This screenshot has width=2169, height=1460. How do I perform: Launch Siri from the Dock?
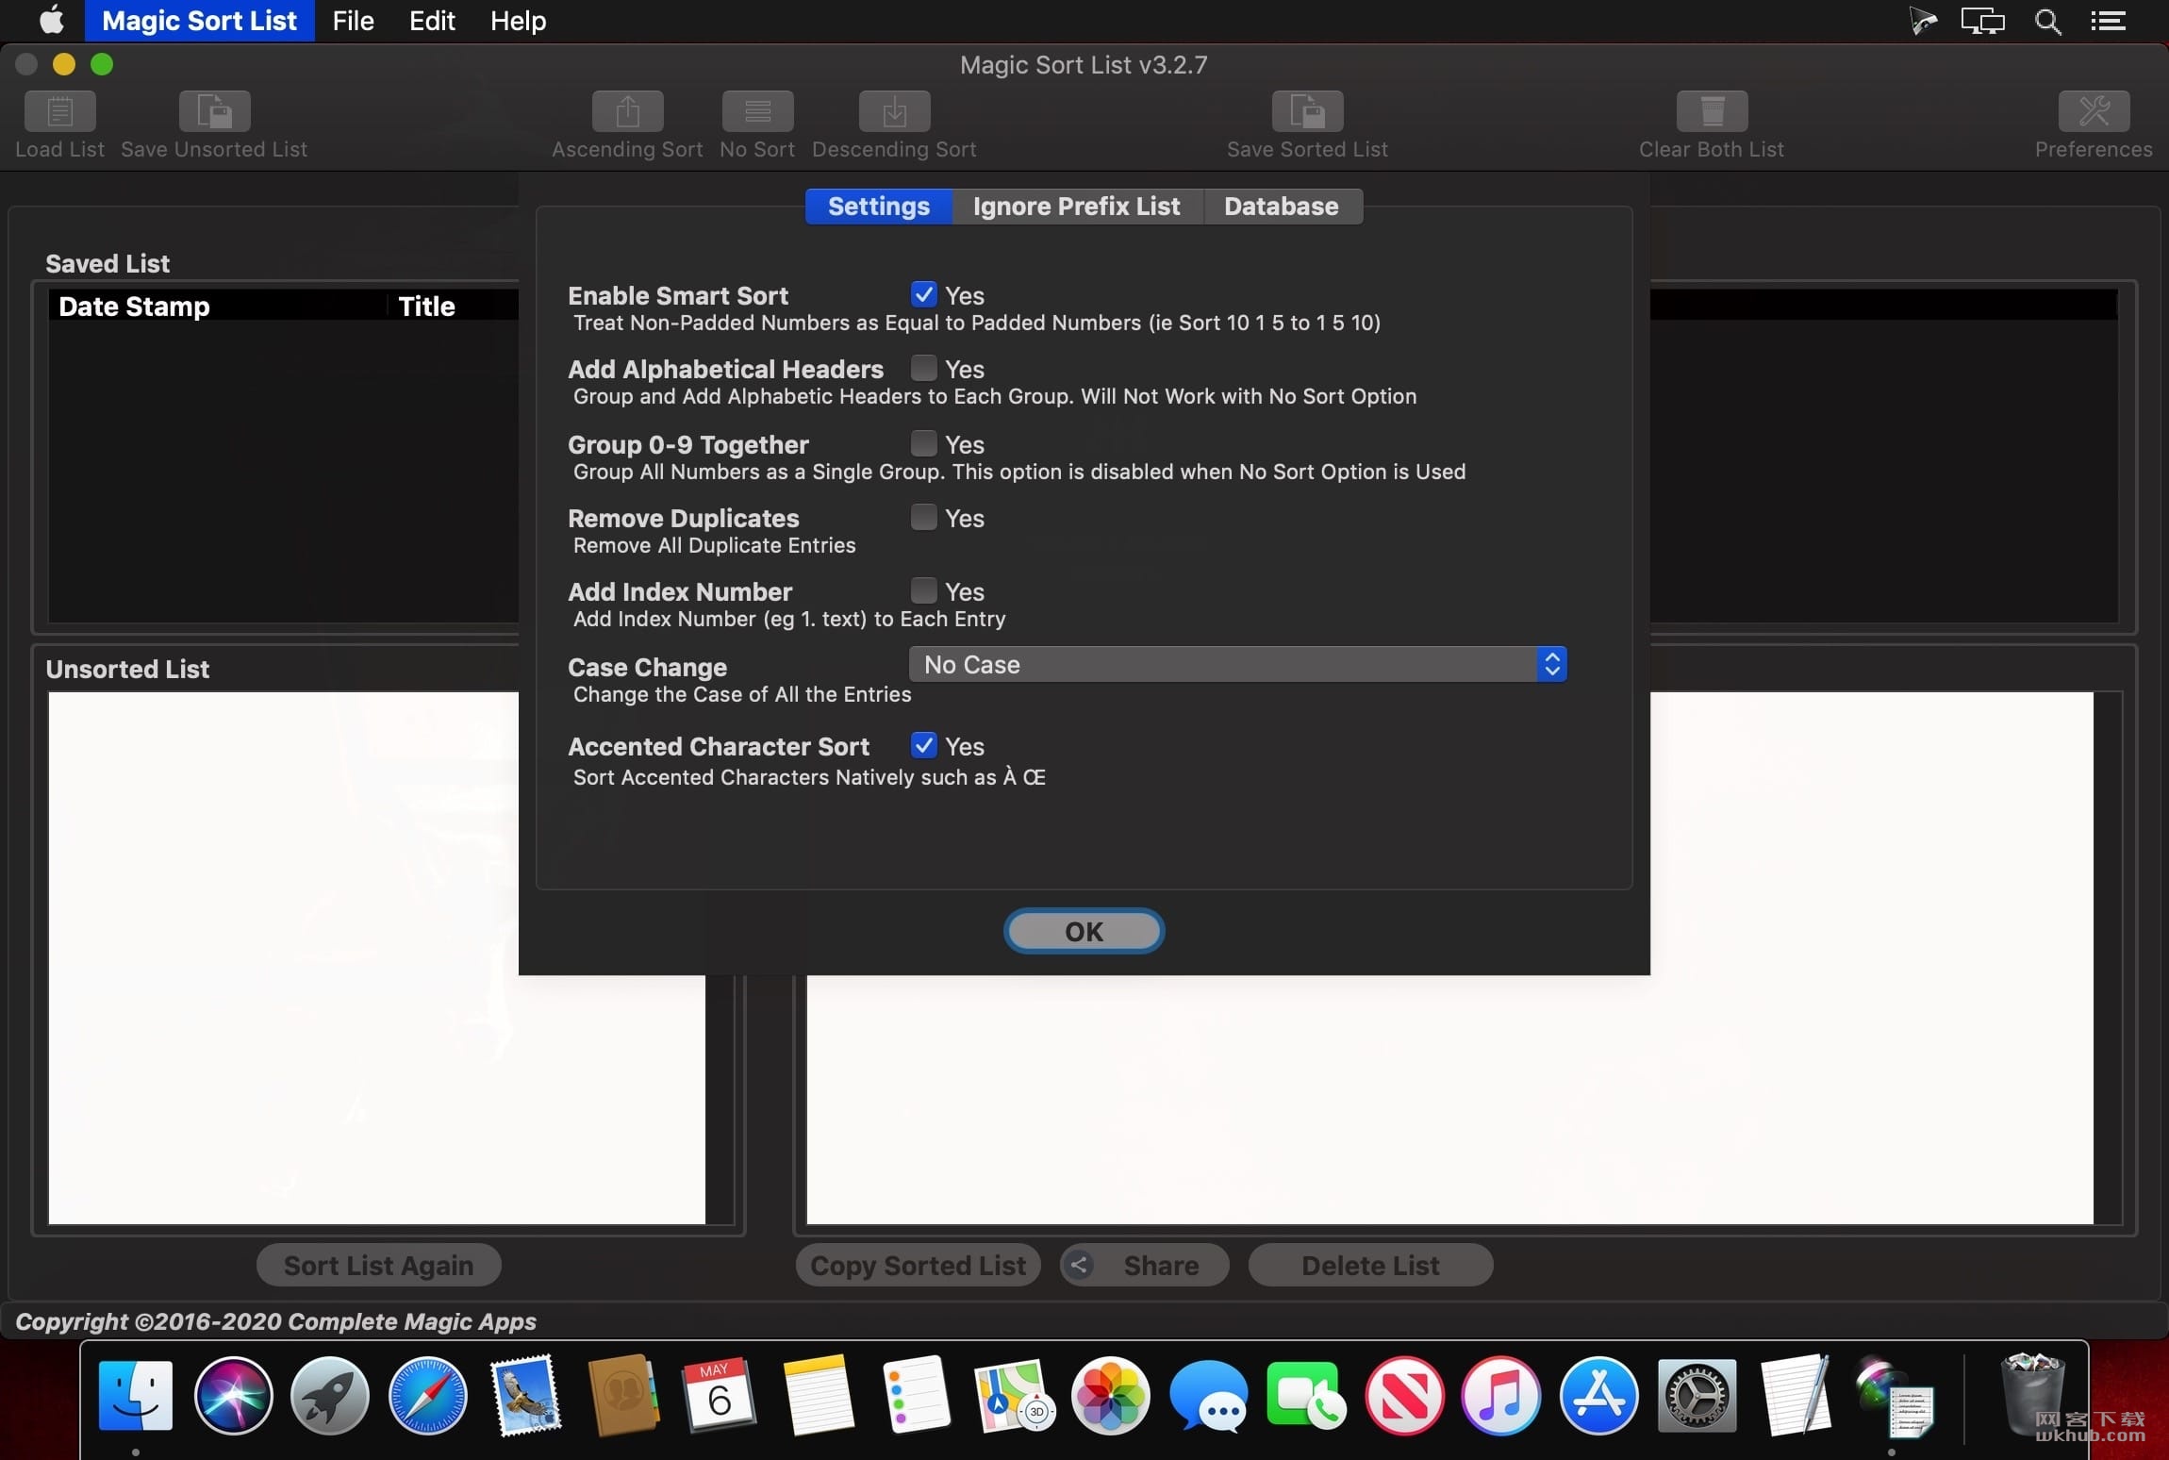[233, 1396]
